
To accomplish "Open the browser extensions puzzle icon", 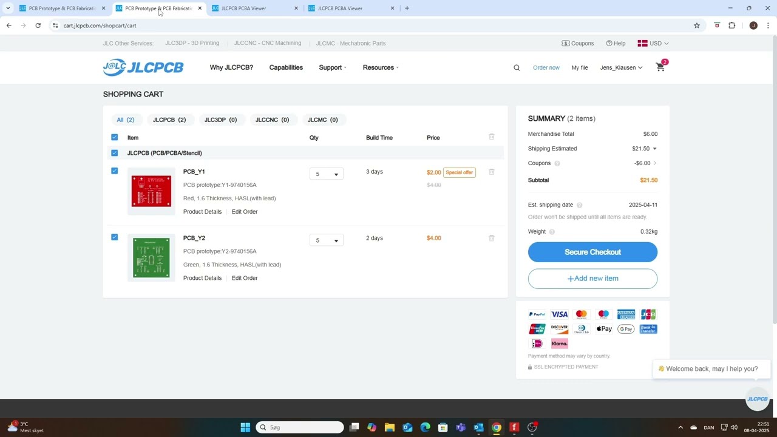I will coord(732,25).
